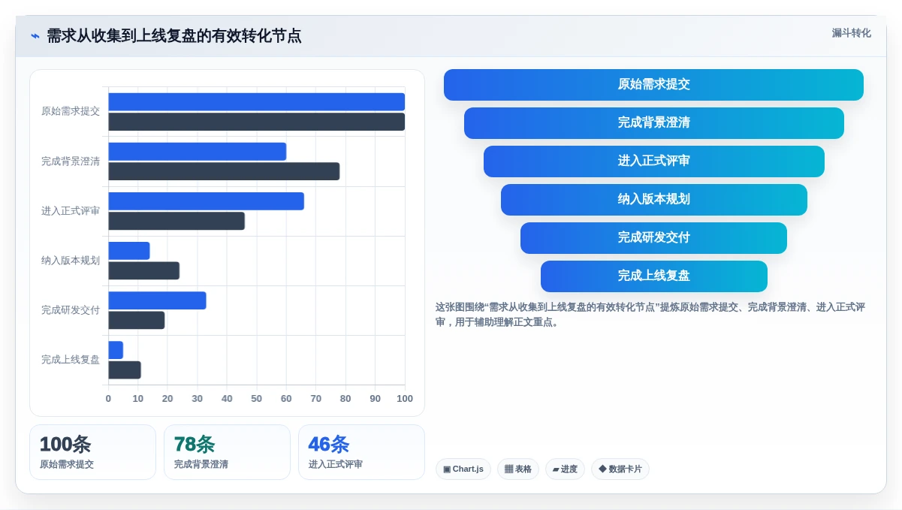Click the x-axis value 100
902x510 pixels.
(405, 399)
